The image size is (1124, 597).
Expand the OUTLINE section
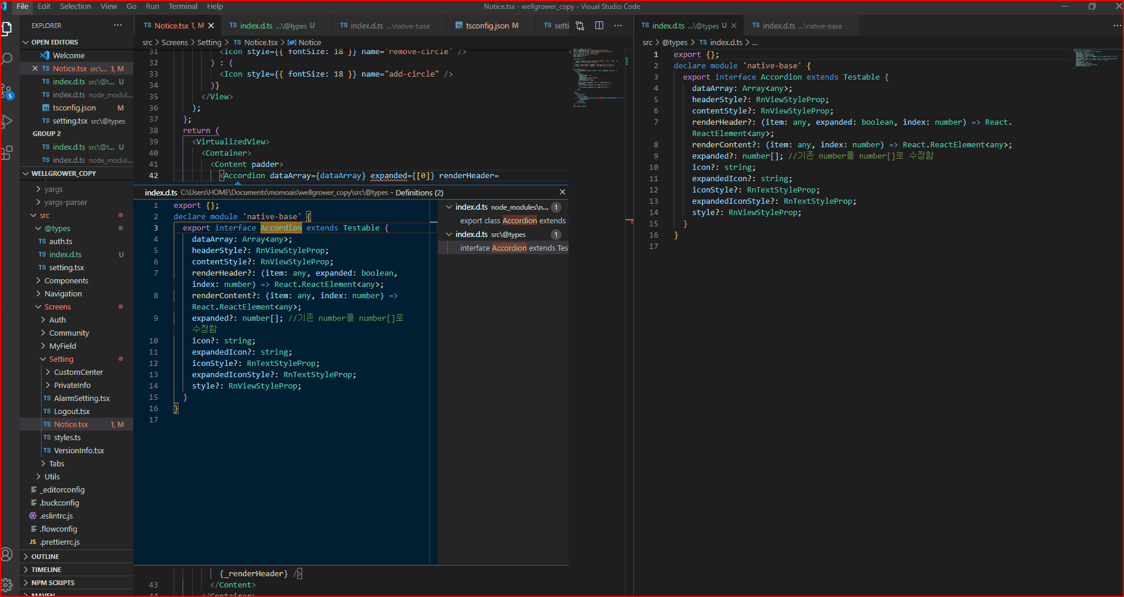[45, 557]
